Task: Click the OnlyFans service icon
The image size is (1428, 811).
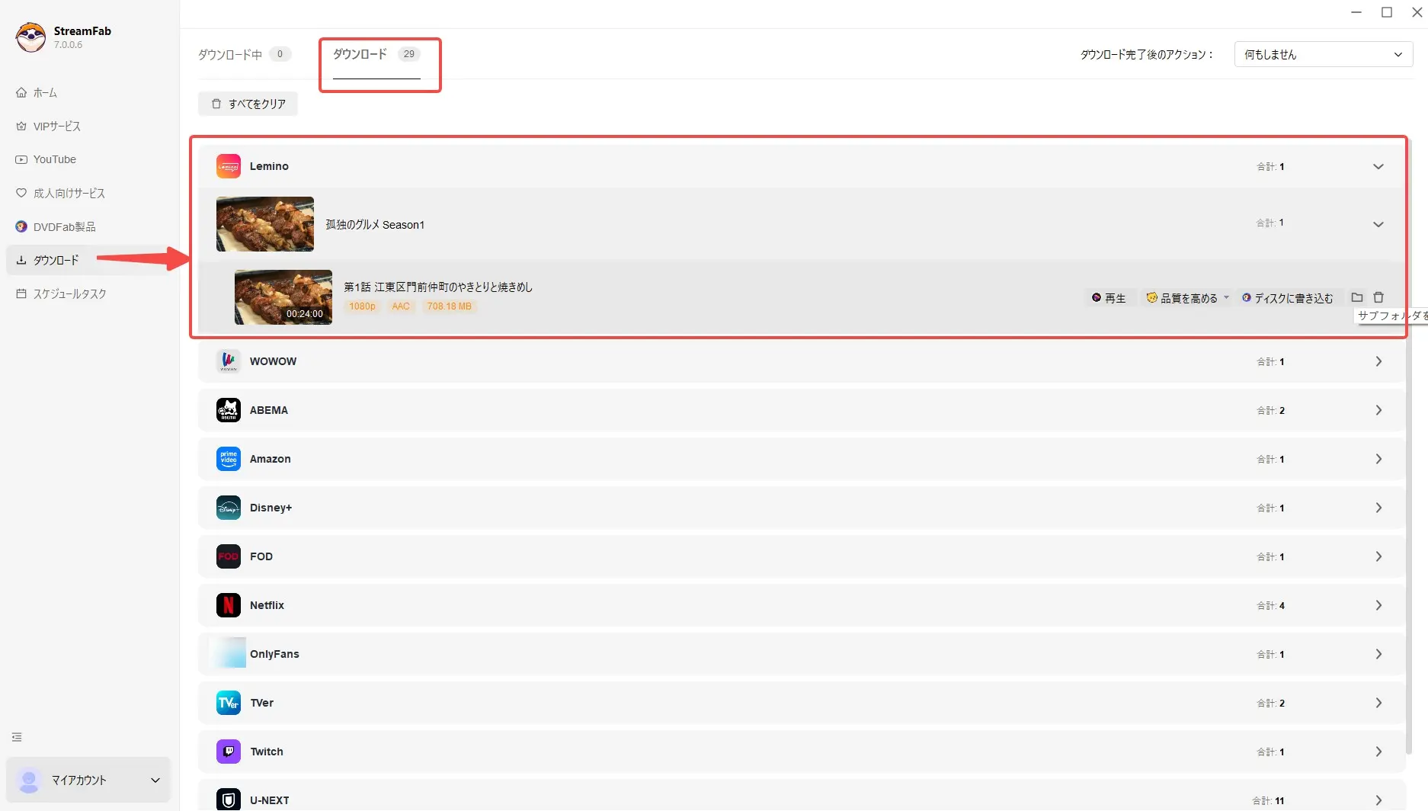Action: (228, 653)
